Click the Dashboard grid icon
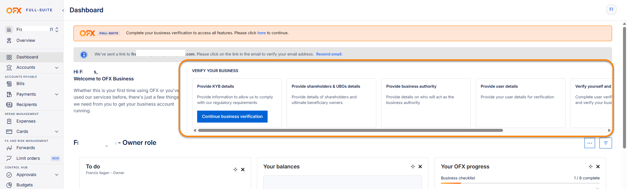 [9, 57]
